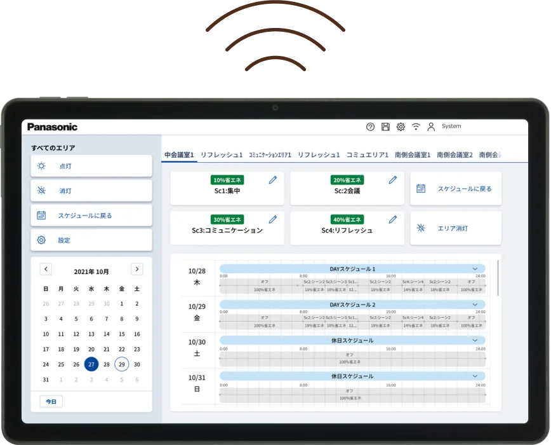Click the 点灯 sun icon

(x=41, y=166)
